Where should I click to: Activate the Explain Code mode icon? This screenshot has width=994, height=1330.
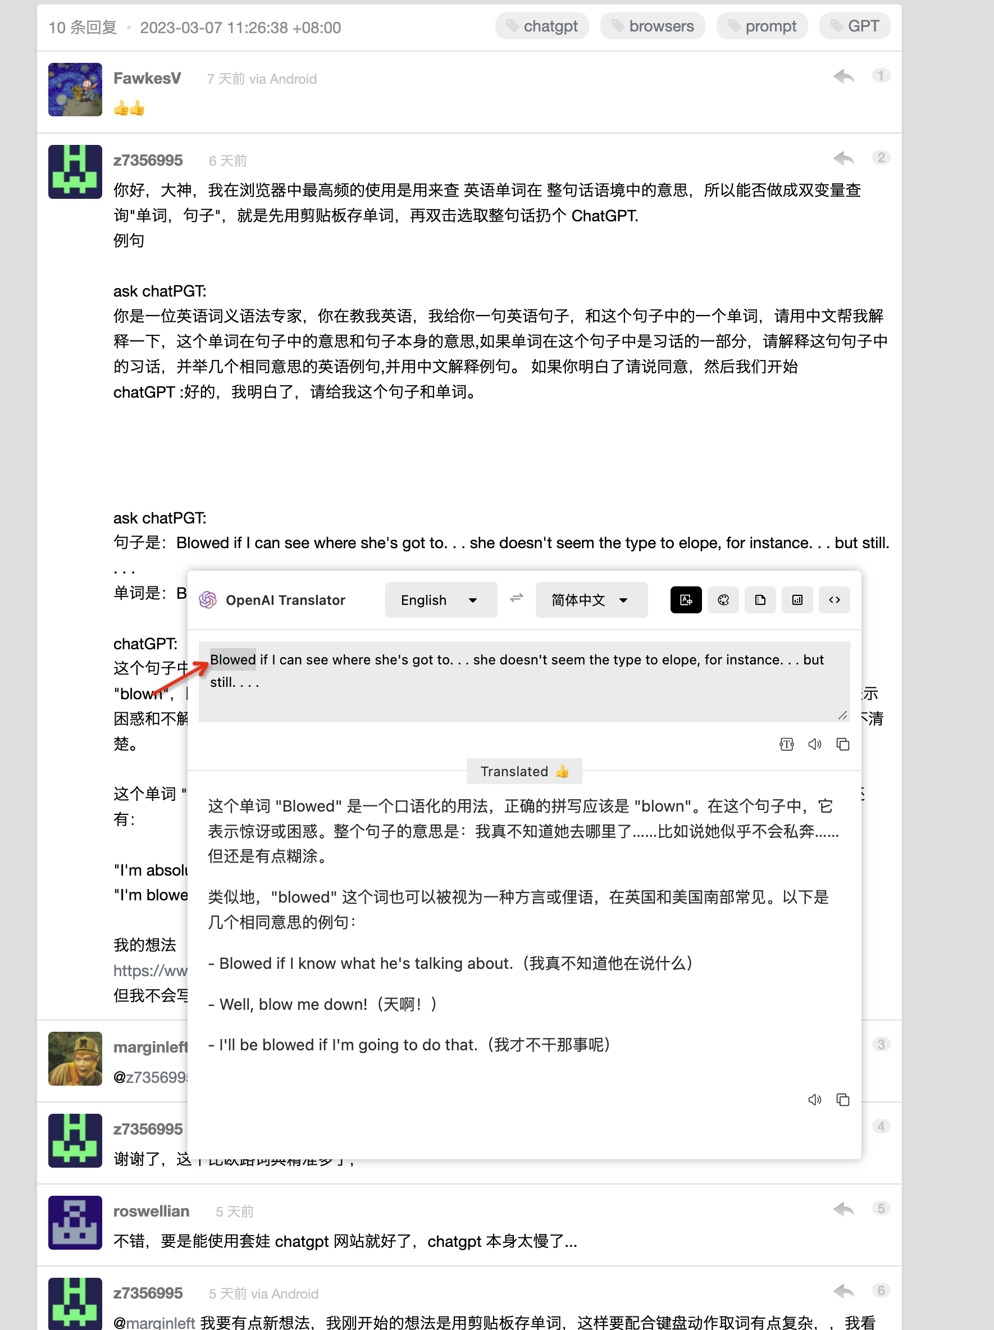pos(834,599)
